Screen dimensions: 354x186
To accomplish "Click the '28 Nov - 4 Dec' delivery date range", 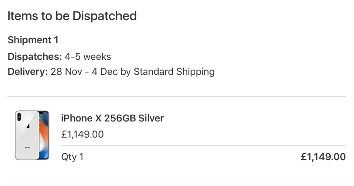I will click(x=84, y=72).
